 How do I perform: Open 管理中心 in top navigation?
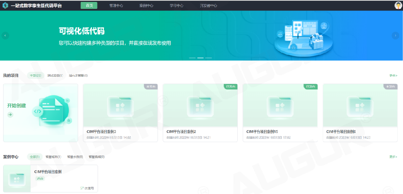[x=116, y=6]
